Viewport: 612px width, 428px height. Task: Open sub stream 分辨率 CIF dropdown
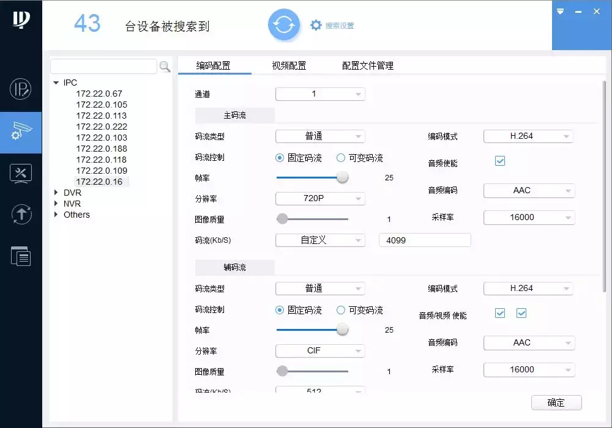pyautogui.click(x=320, y=351)
